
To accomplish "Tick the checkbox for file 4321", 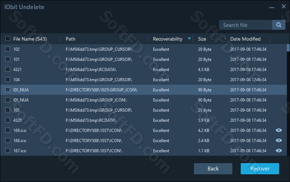I will (x=8, y=69).
